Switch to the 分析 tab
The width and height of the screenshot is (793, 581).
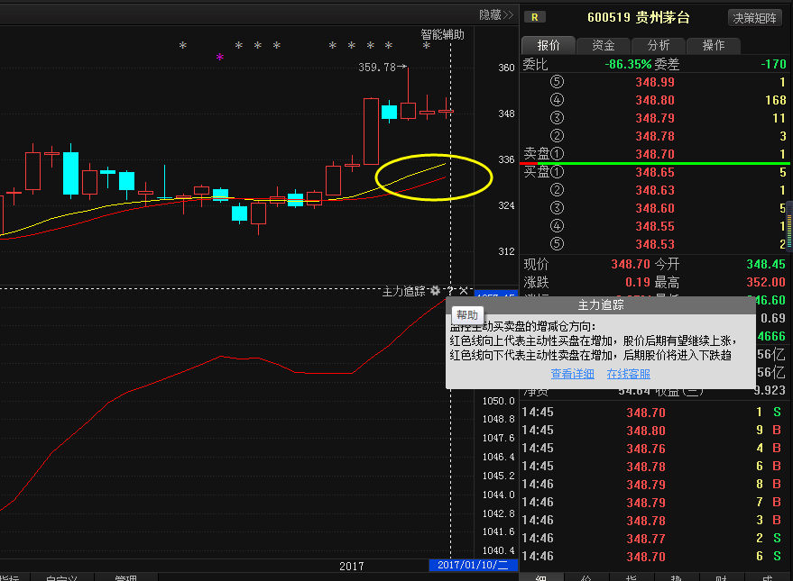point(658,44)
